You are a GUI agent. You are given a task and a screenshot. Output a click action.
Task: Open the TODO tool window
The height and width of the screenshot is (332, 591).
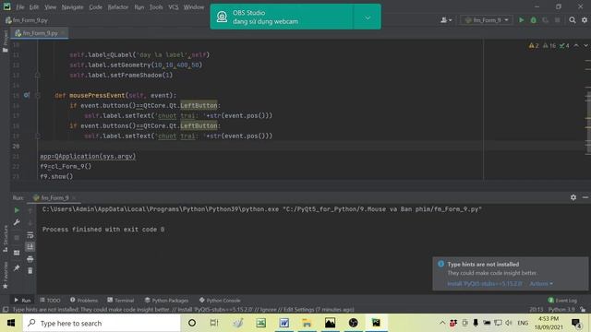tap(50, 300)
